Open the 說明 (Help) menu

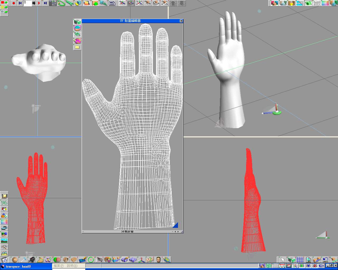coord(72,266)
